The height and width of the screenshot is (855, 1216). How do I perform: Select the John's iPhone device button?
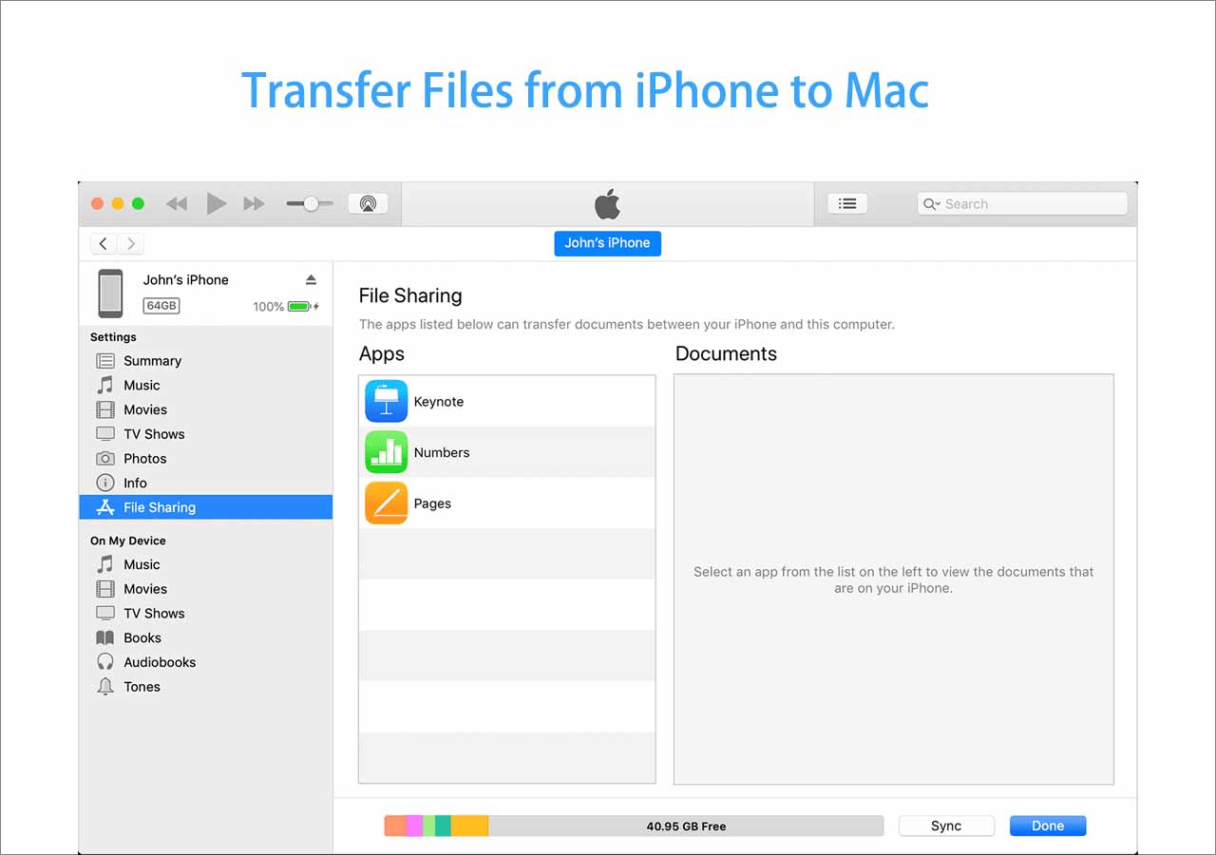607,243
